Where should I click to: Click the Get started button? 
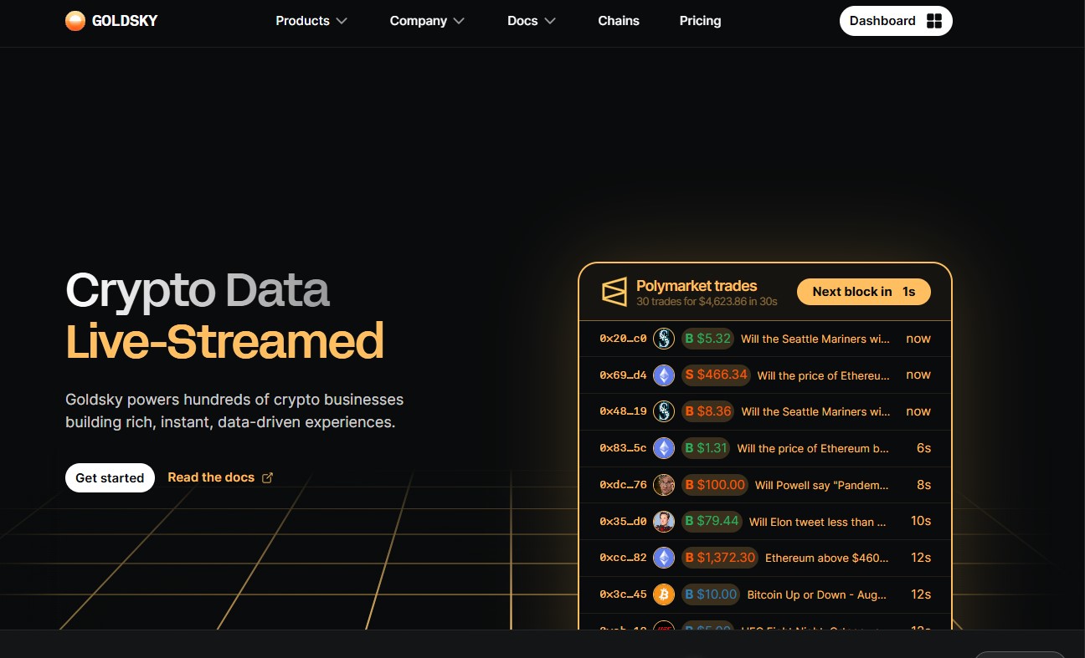[x=110, y=477]
